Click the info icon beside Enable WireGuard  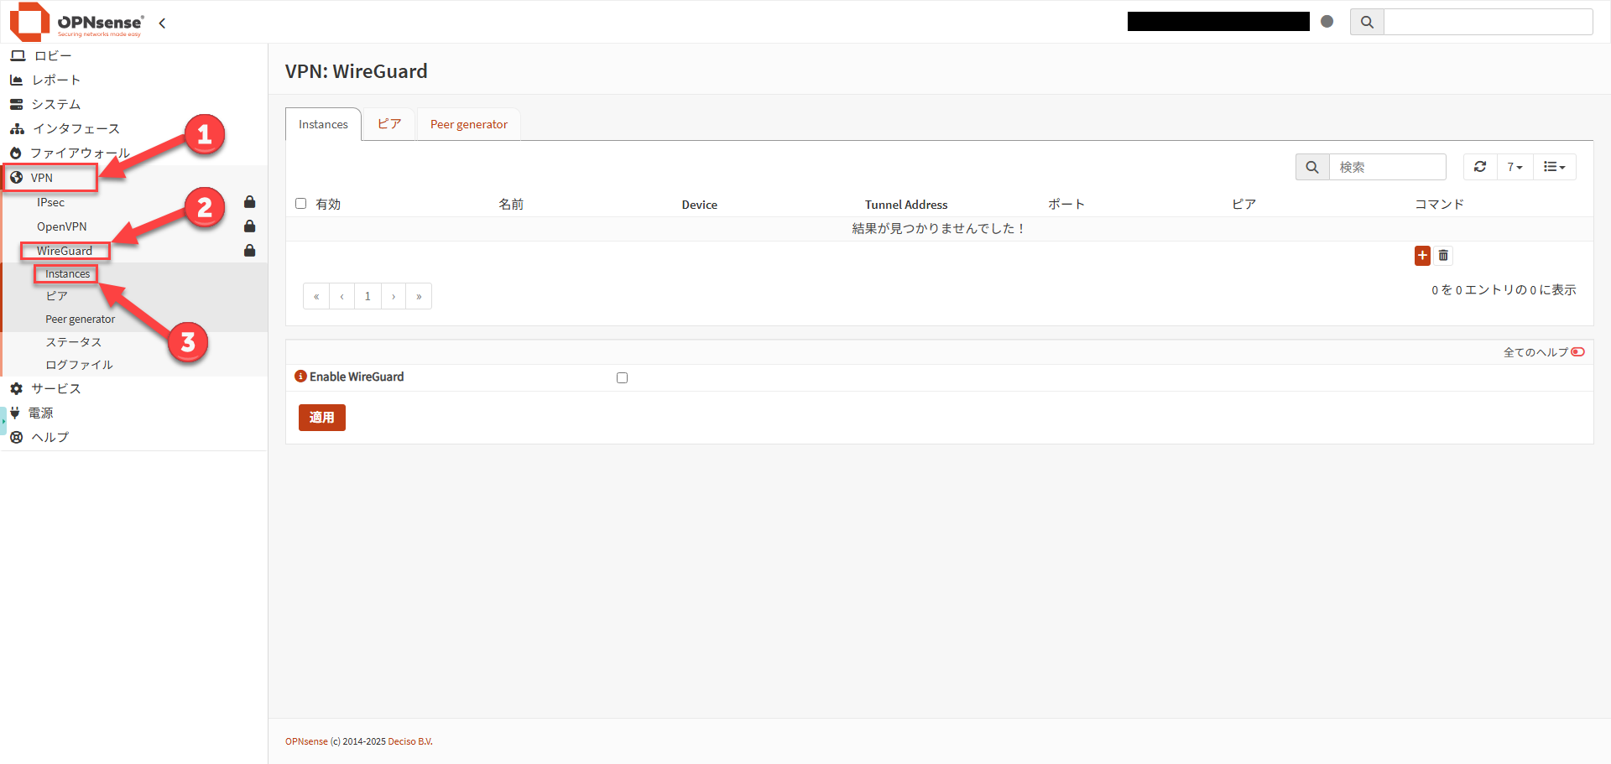tap(300, 377)
